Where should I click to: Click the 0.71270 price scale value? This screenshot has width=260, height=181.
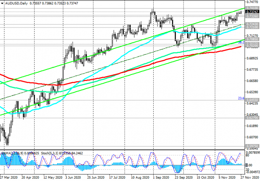[252, 36]
